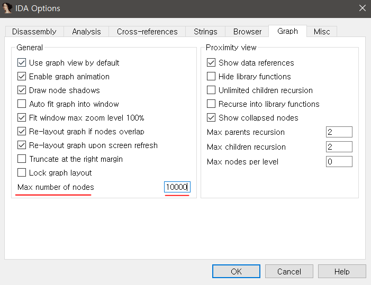Select the Graph tab
Screen dimensions: 371x285
pos(287,31)
